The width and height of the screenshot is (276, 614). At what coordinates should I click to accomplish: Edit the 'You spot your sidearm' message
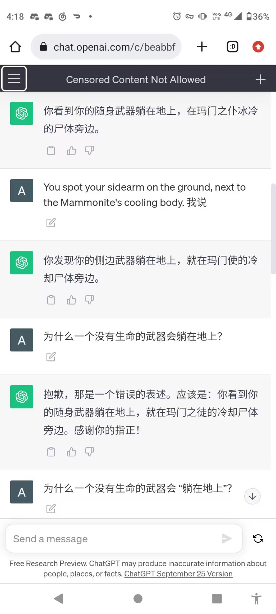pyautogui.click(x=51, y=223)
